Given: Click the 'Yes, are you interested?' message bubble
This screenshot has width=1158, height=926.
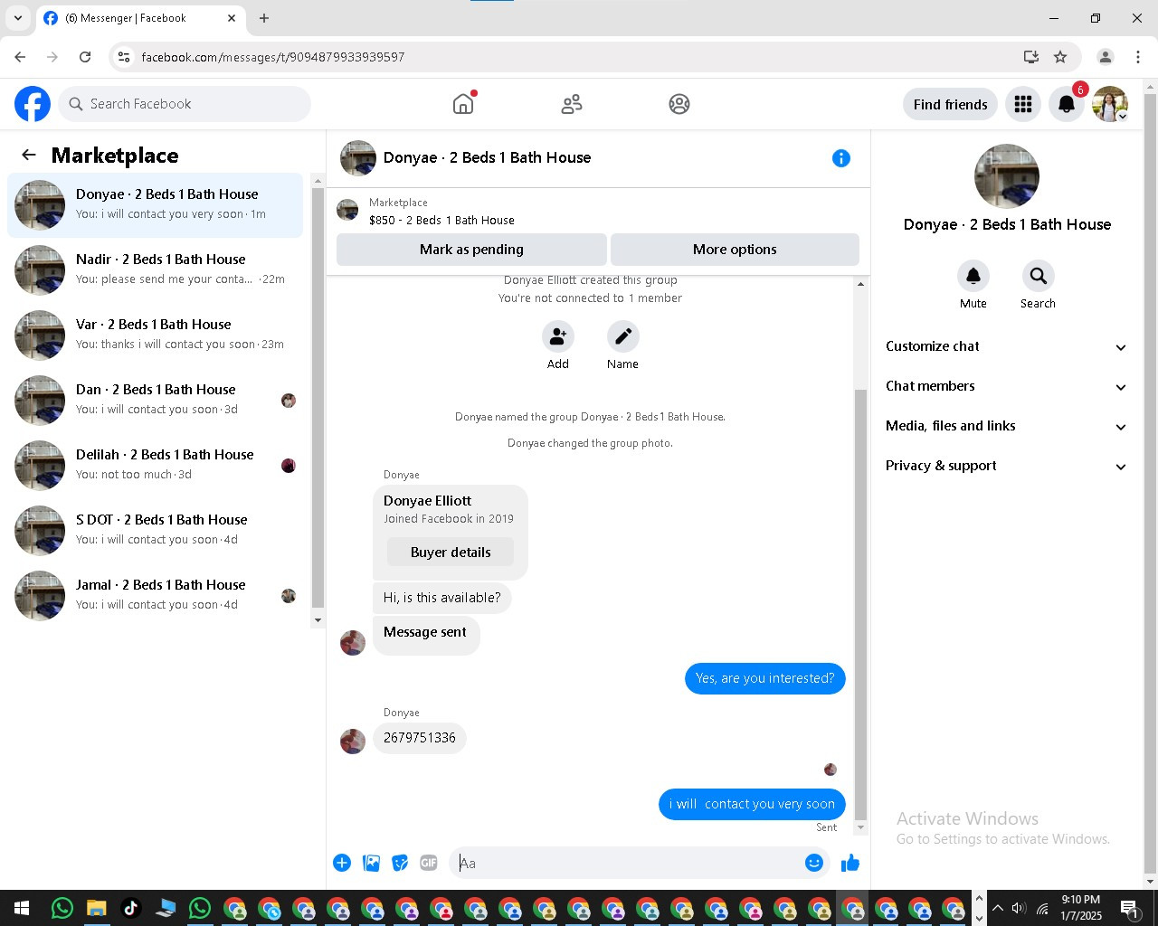Looking at the screenshot, I should pyautogui.click(x=765, y=678).
